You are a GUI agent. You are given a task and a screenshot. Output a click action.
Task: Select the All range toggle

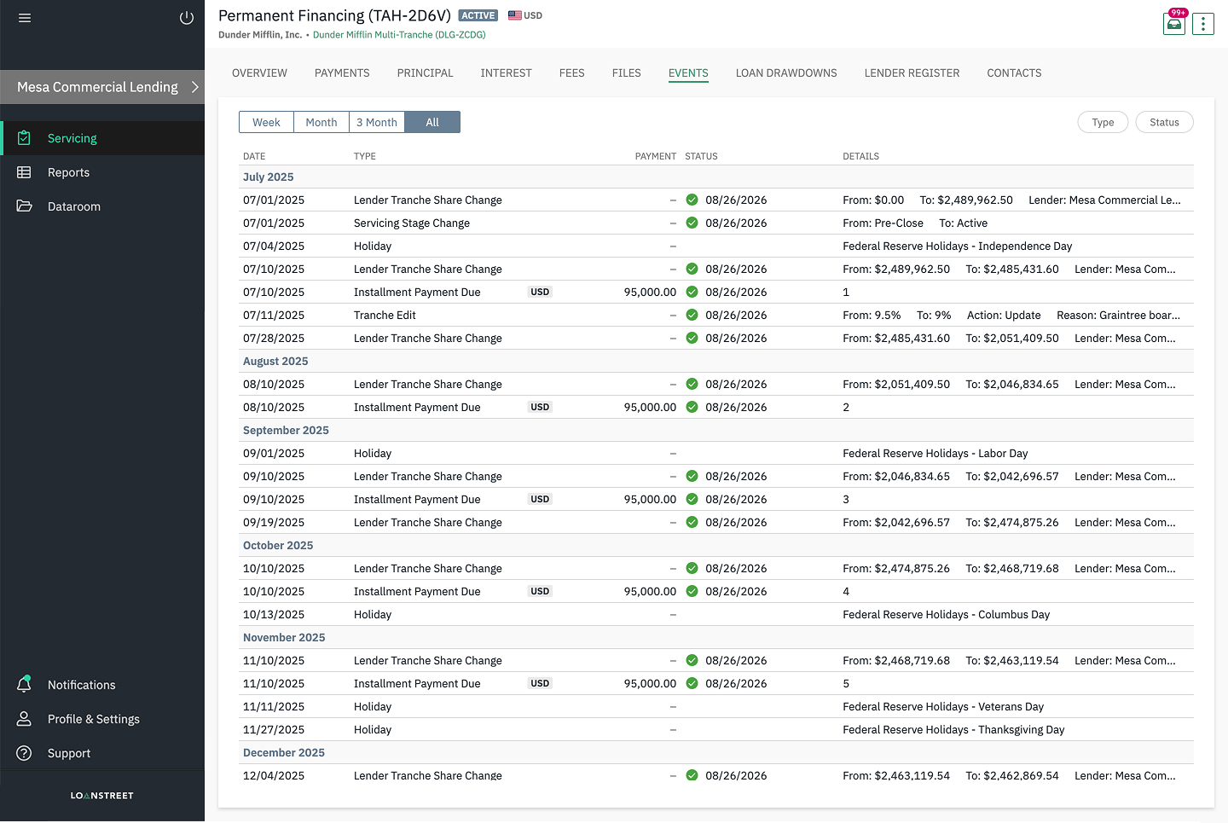coord(432,122)
